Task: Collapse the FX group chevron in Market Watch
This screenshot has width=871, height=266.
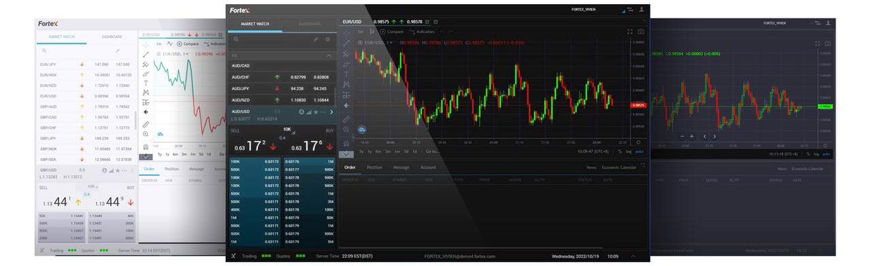Action: (329, 55)
